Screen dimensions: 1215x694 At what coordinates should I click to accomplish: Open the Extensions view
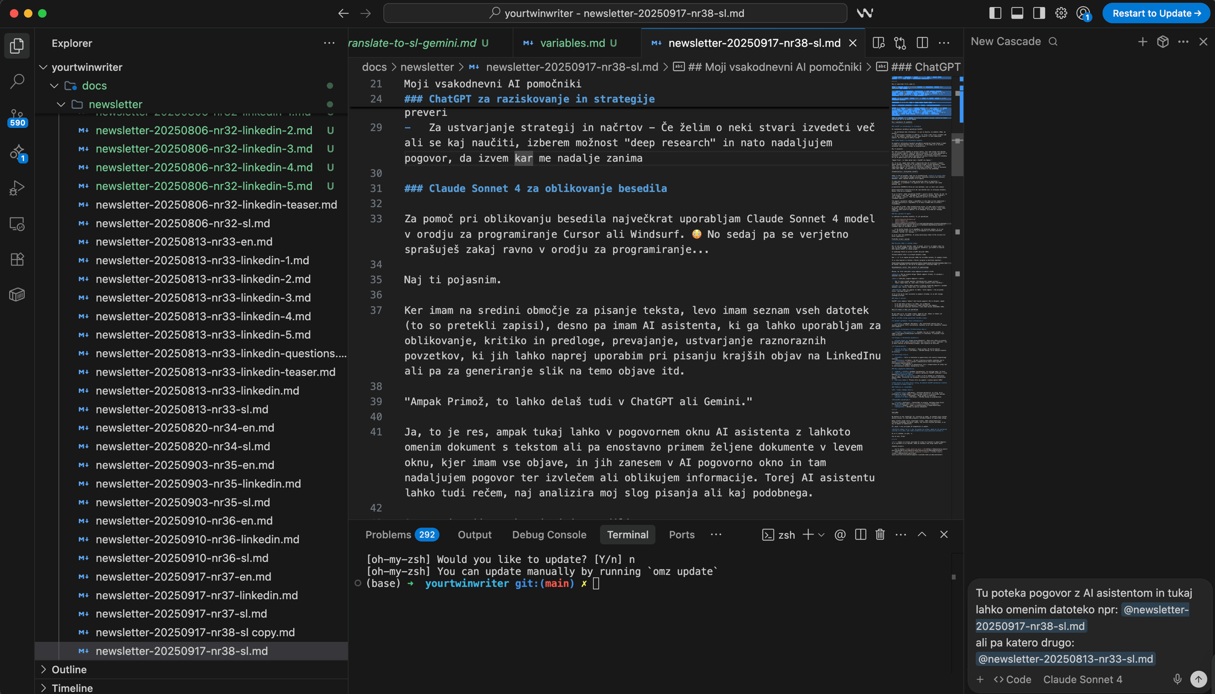[17, 259]
